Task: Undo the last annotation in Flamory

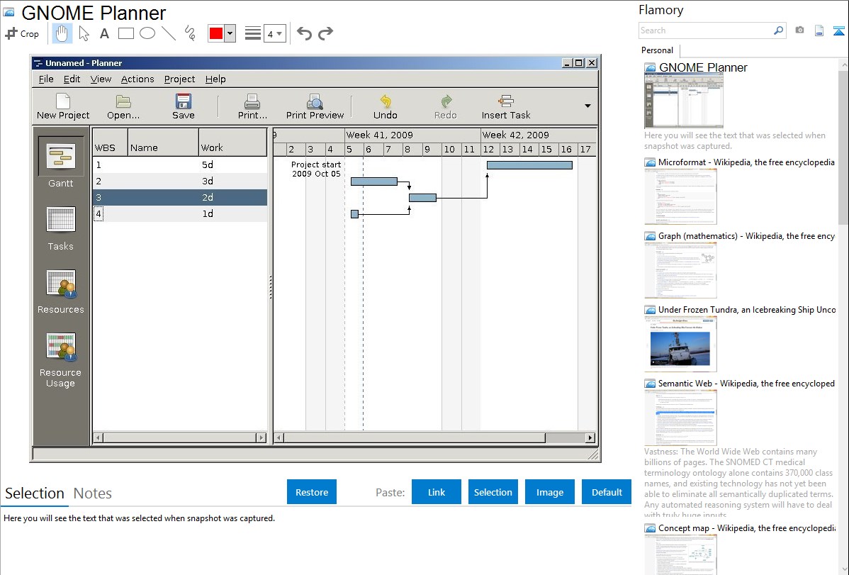Action: tap(304, 33)
